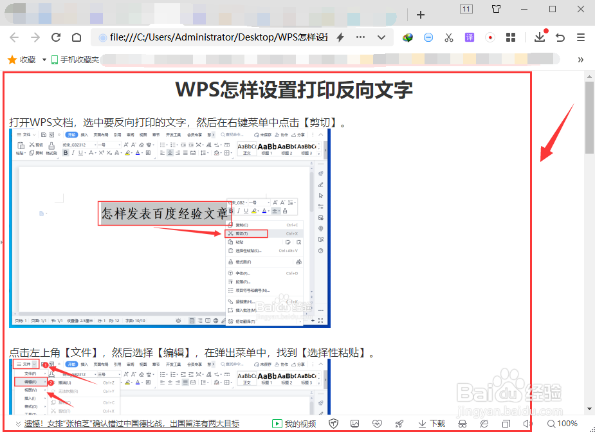The width and height of the screenshot is (595, 432).
Task: Open the 100% page zoom control
Action: pos(562,424)
